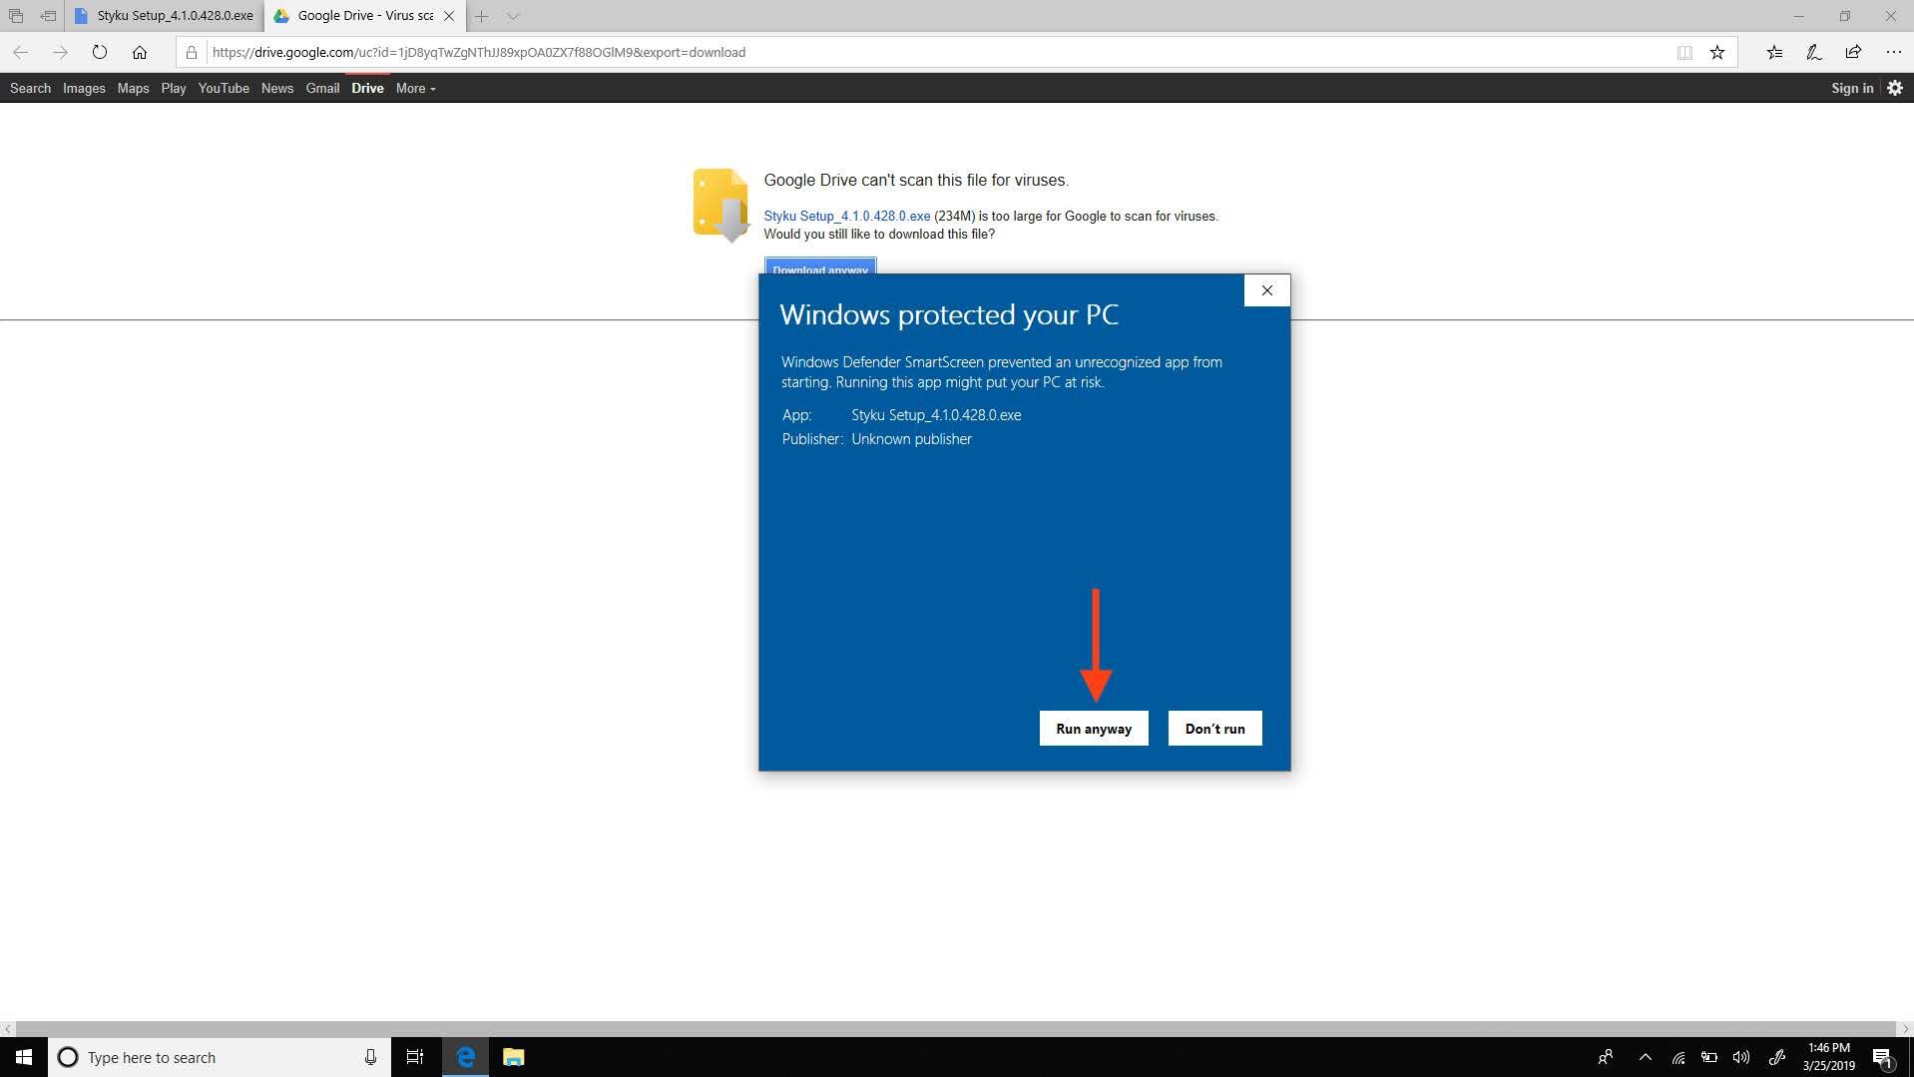Click Sign in link
The height and width of the screenshot is (1077, 1914).
pyautogui.click(x=1851, y=88)
